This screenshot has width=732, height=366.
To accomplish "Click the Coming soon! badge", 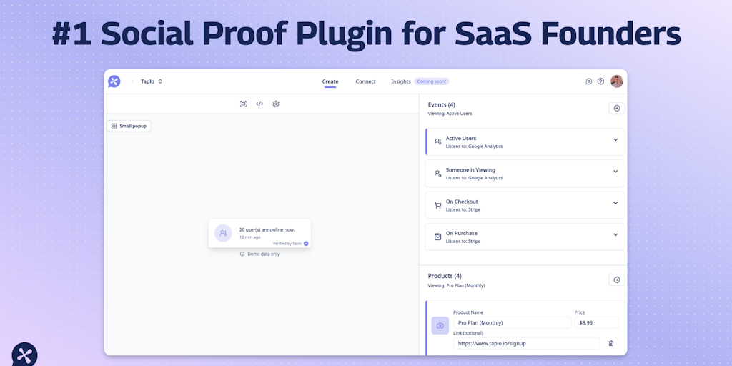I will 432,81.
